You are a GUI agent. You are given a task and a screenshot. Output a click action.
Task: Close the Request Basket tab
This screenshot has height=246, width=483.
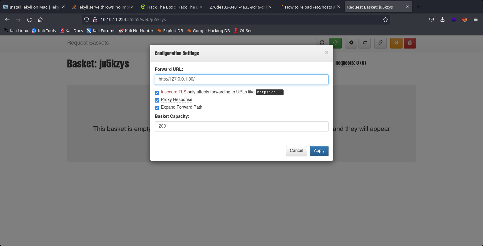pyautogui.click(x=407, y=7)
